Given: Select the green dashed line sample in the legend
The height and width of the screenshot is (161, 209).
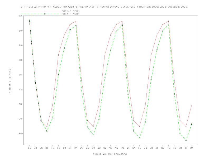Looking at the screenshot, I should tap(41, 14).
